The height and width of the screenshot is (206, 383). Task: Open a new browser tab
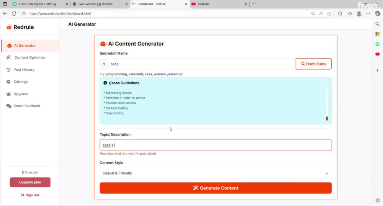(254, 4)
